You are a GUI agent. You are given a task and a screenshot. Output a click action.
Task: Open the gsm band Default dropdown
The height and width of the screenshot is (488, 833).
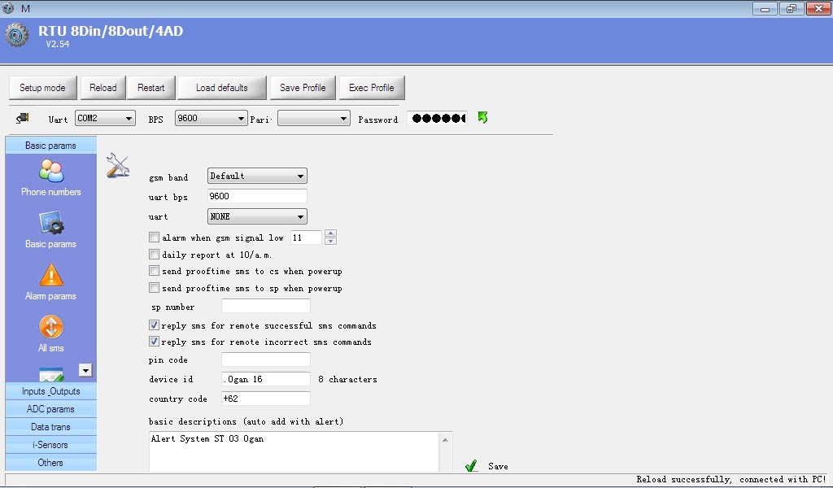[257, 176]
